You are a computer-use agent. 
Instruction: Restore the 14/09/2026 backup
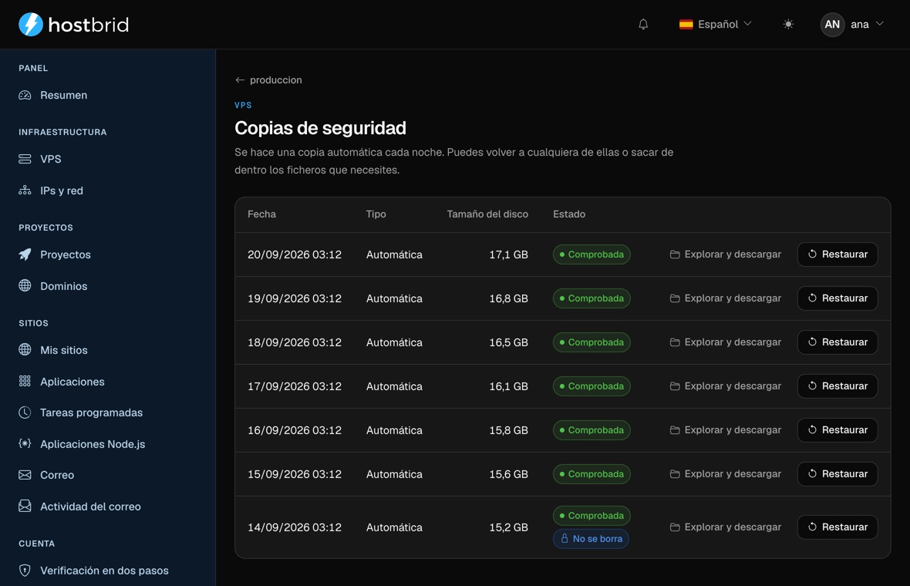click(838, 527)
